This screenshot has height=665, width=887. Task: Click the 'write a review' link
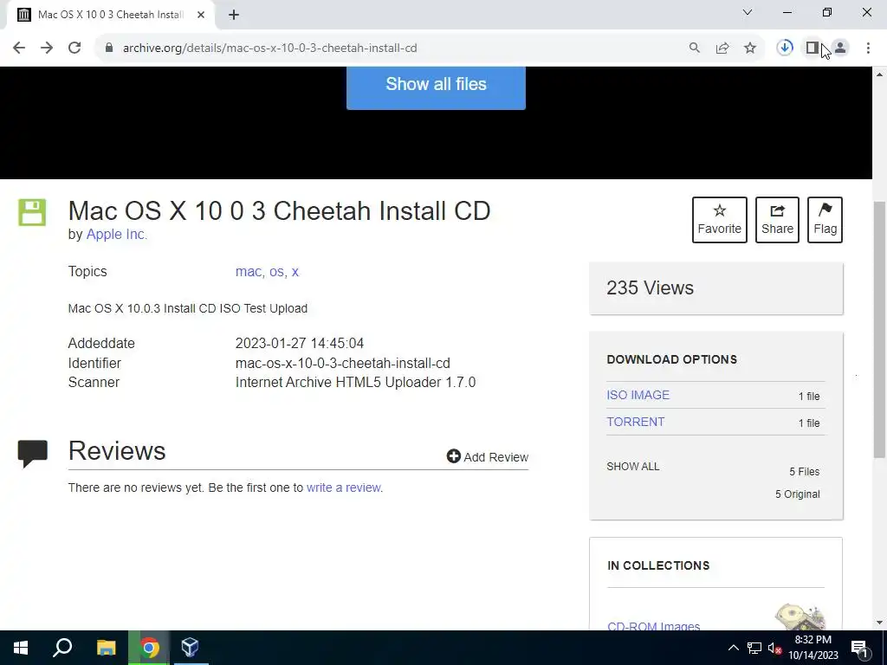point(343,488)
